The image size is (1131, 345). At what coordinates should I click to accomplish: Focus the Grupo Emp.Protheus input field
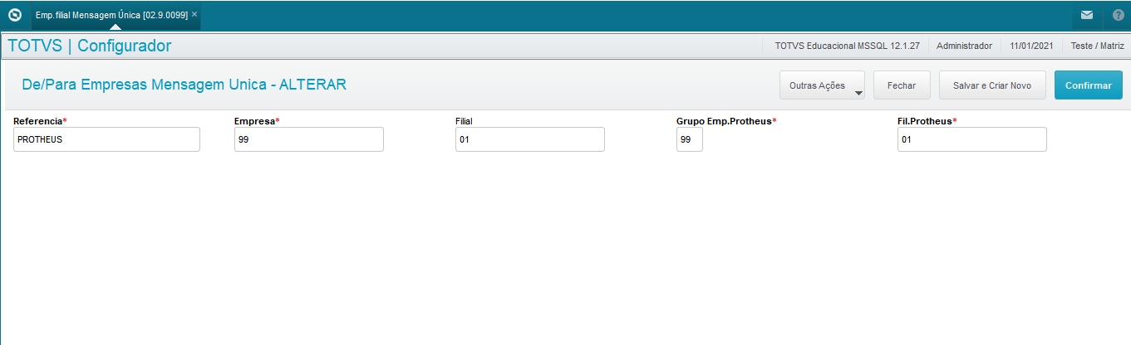690,139
